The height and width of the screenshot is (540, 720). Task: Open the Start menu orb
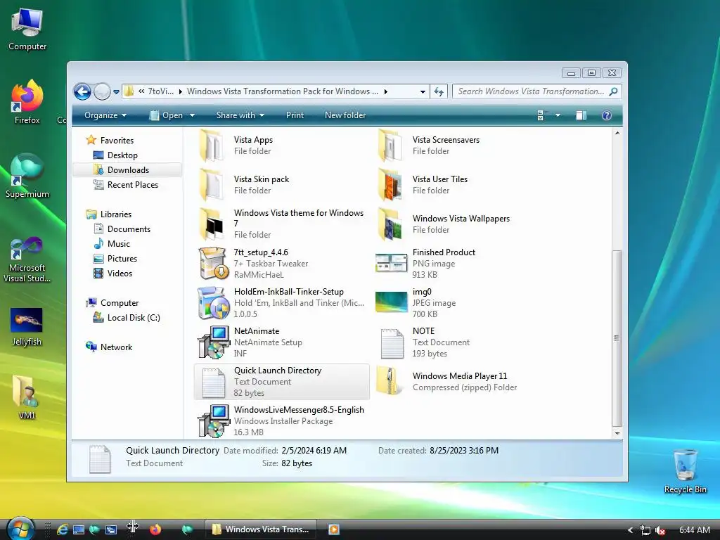20,529
